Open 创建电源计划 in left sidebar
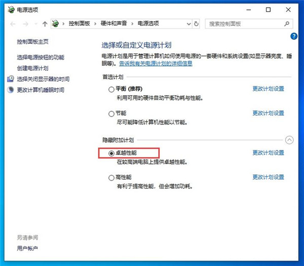This screenshot has height=266, width=304. (x=32, y=68)
